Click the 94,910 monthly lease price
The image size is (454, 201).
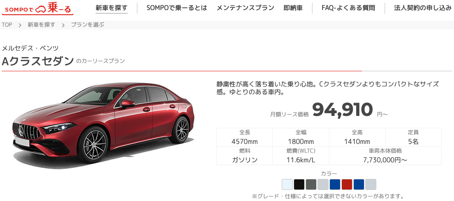[x=342, y=110]
